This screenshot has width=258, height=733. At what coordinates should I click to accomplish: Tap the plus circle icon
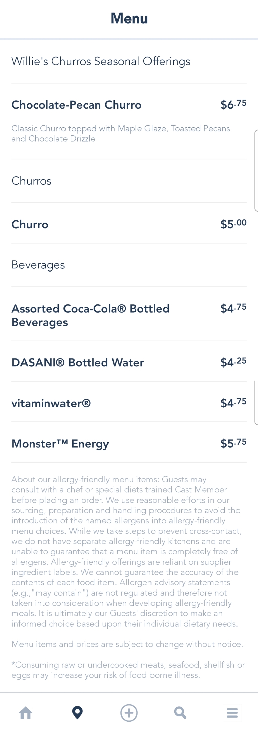pos(129,713)
